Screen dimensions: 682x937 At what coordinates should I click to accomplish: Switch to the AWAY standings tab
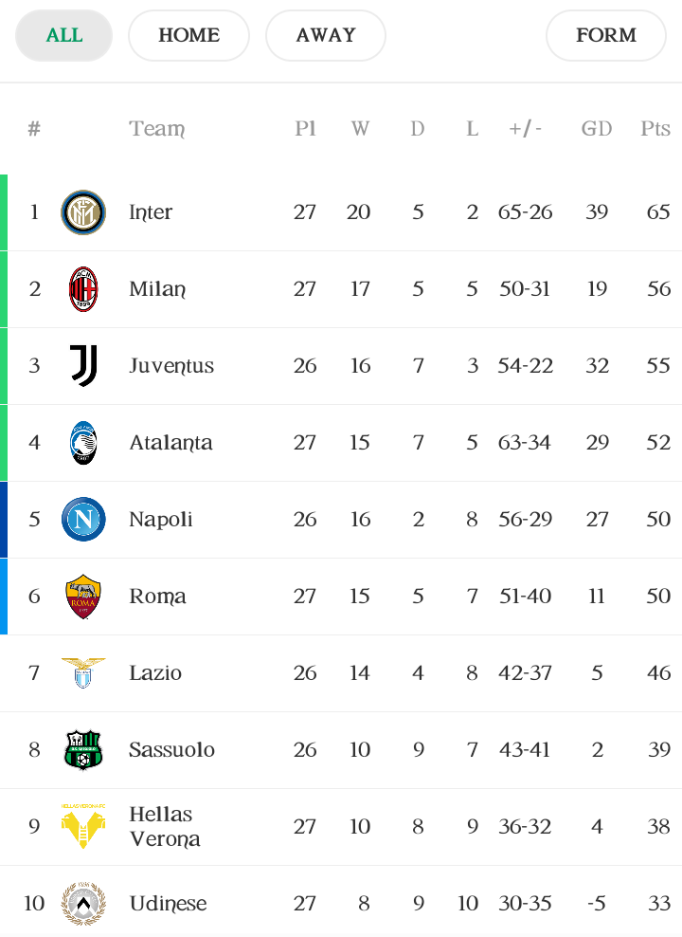point(326,36)
